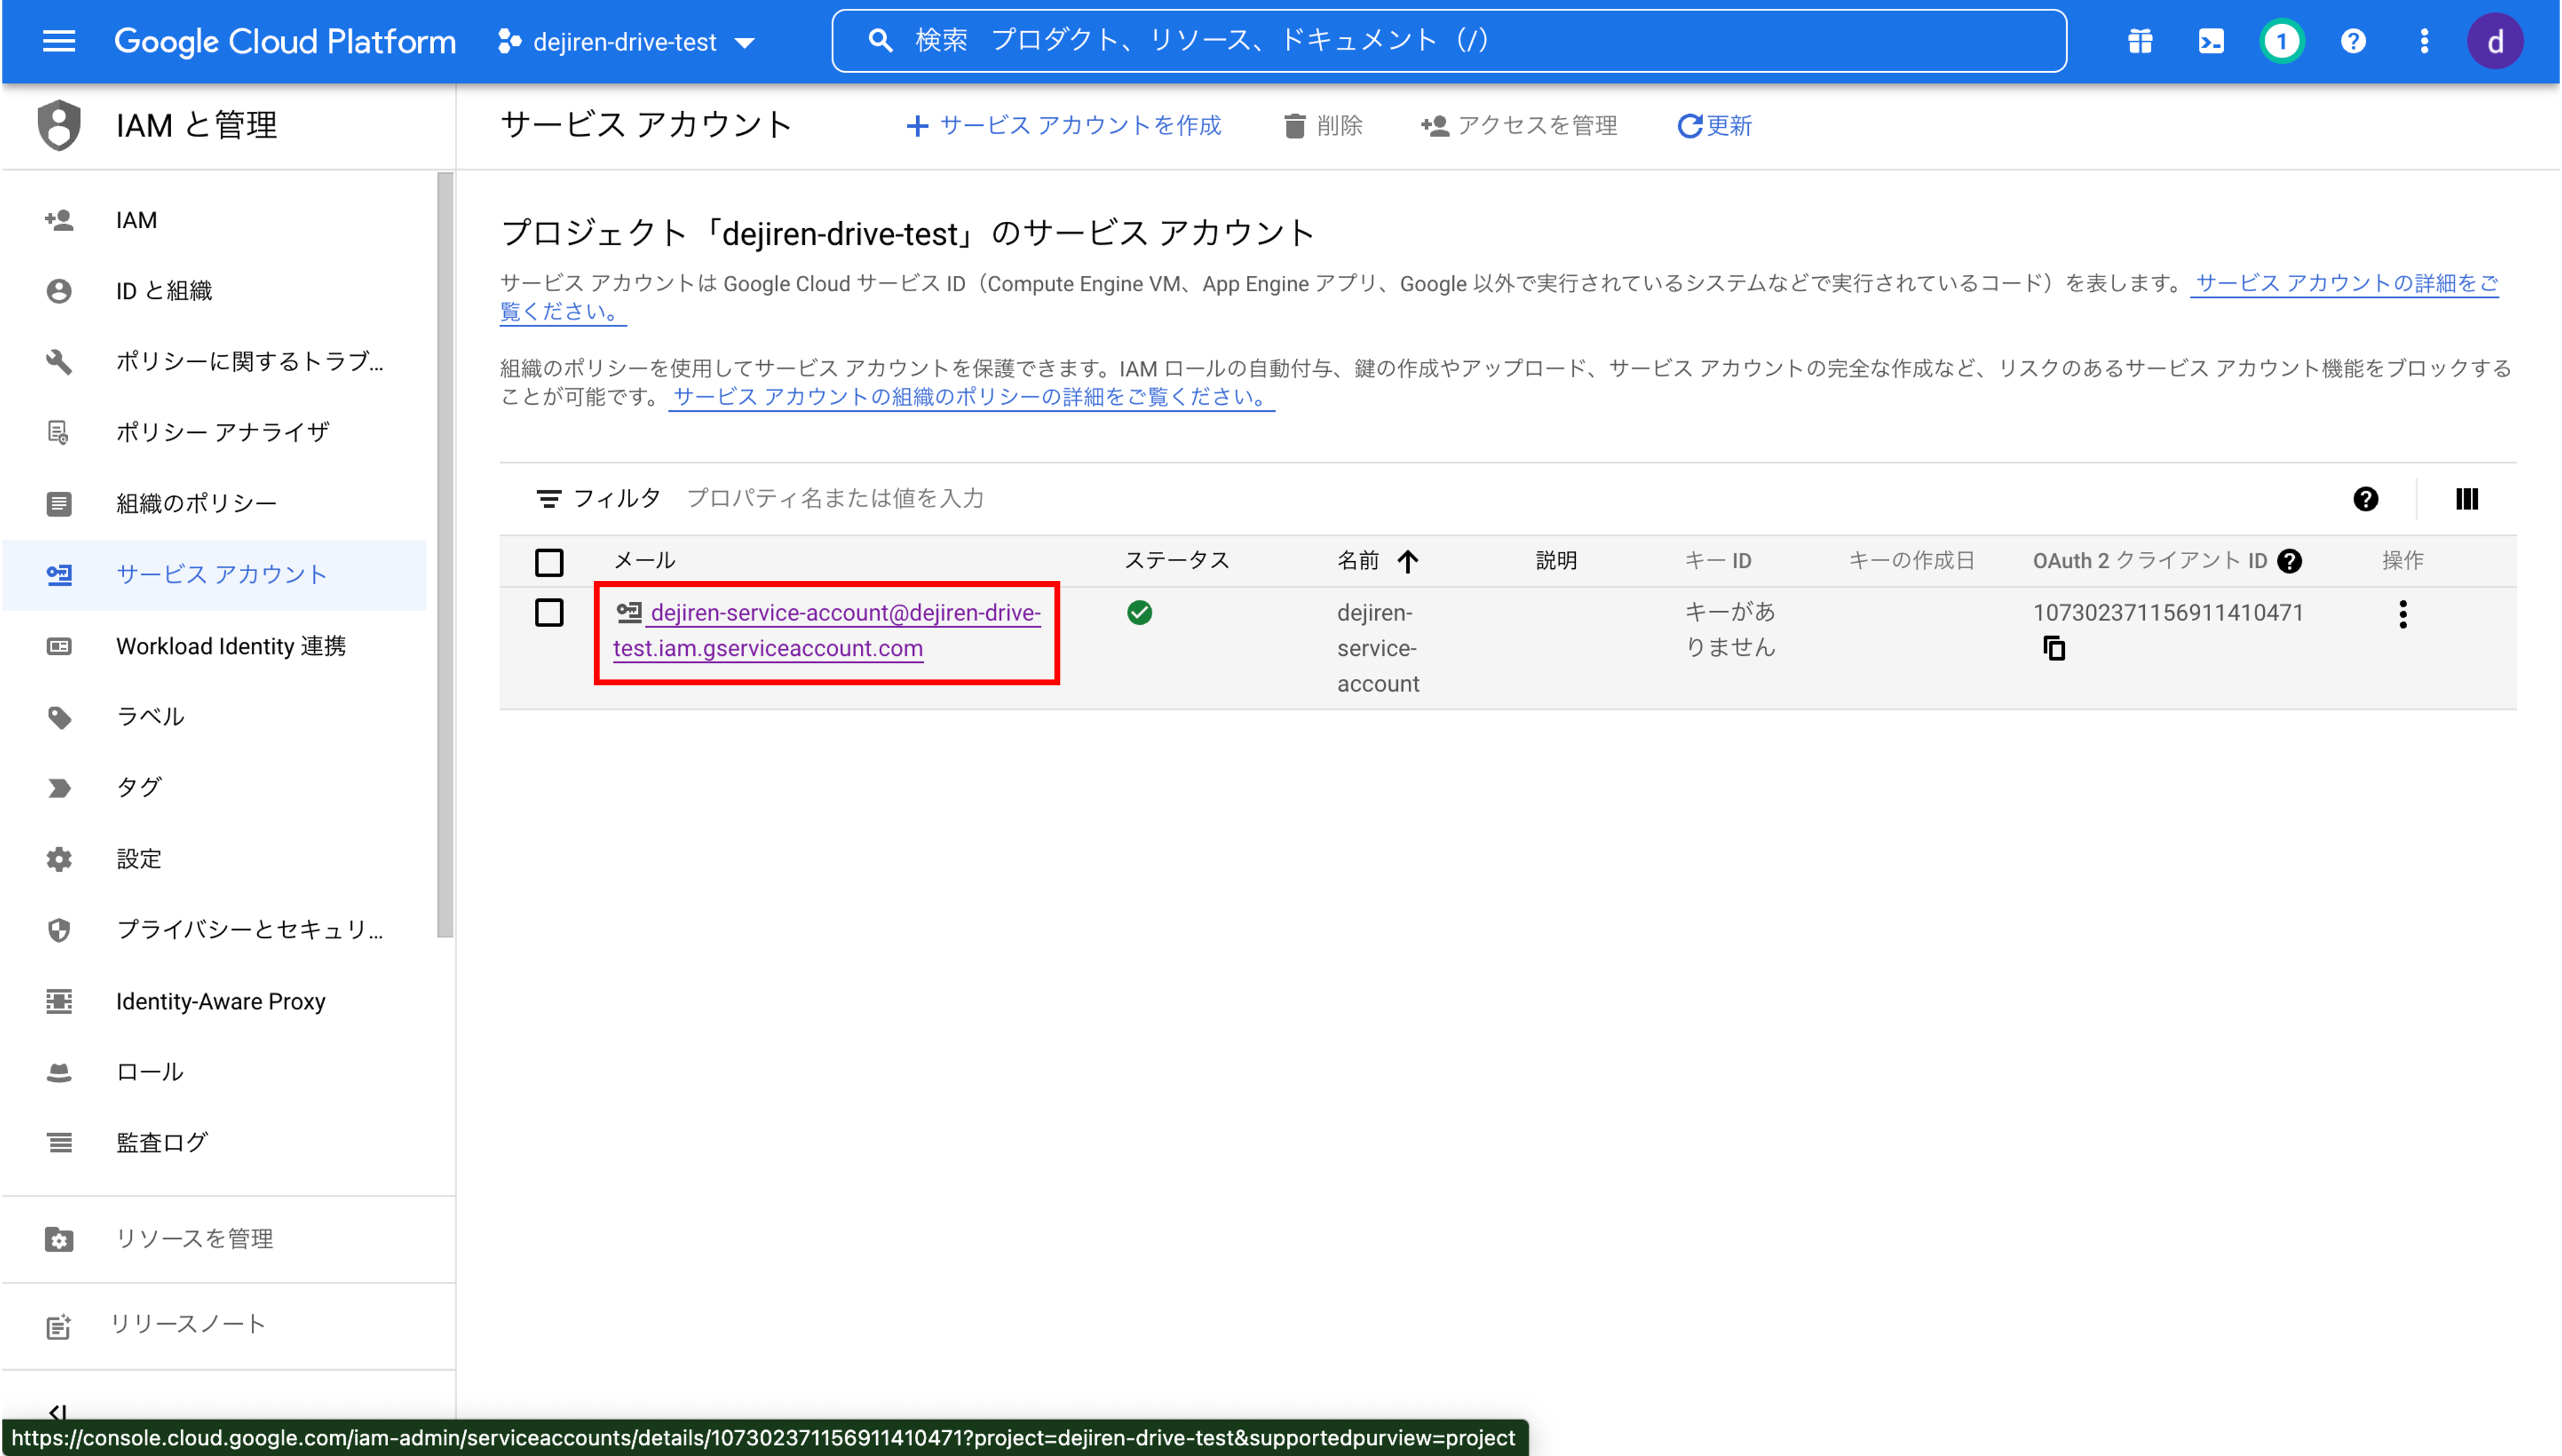The image size is (2562, 1456).
Task: Open row actions three-dot menu
Action: pos(2402,614)
